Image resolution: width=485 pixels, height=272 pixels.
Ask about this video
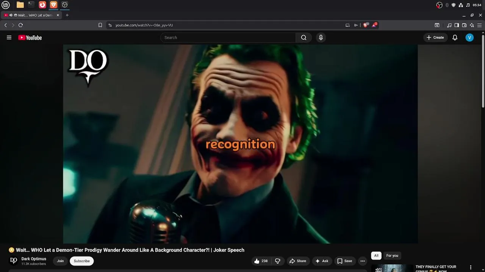[x=321, y=261]
